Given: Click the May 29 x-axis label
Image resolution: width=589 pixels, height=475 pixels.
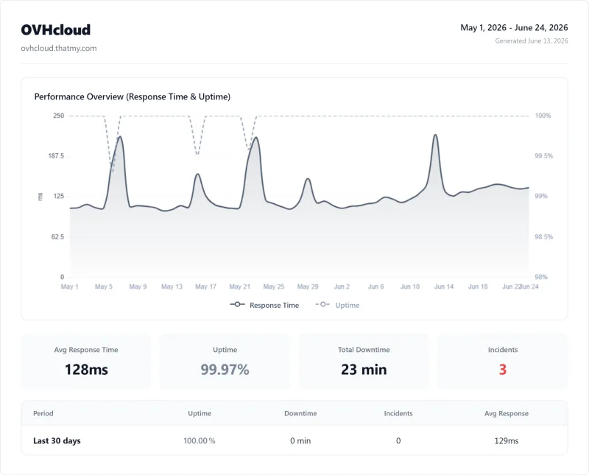Looking at the screenshot, I should point(308,286).
